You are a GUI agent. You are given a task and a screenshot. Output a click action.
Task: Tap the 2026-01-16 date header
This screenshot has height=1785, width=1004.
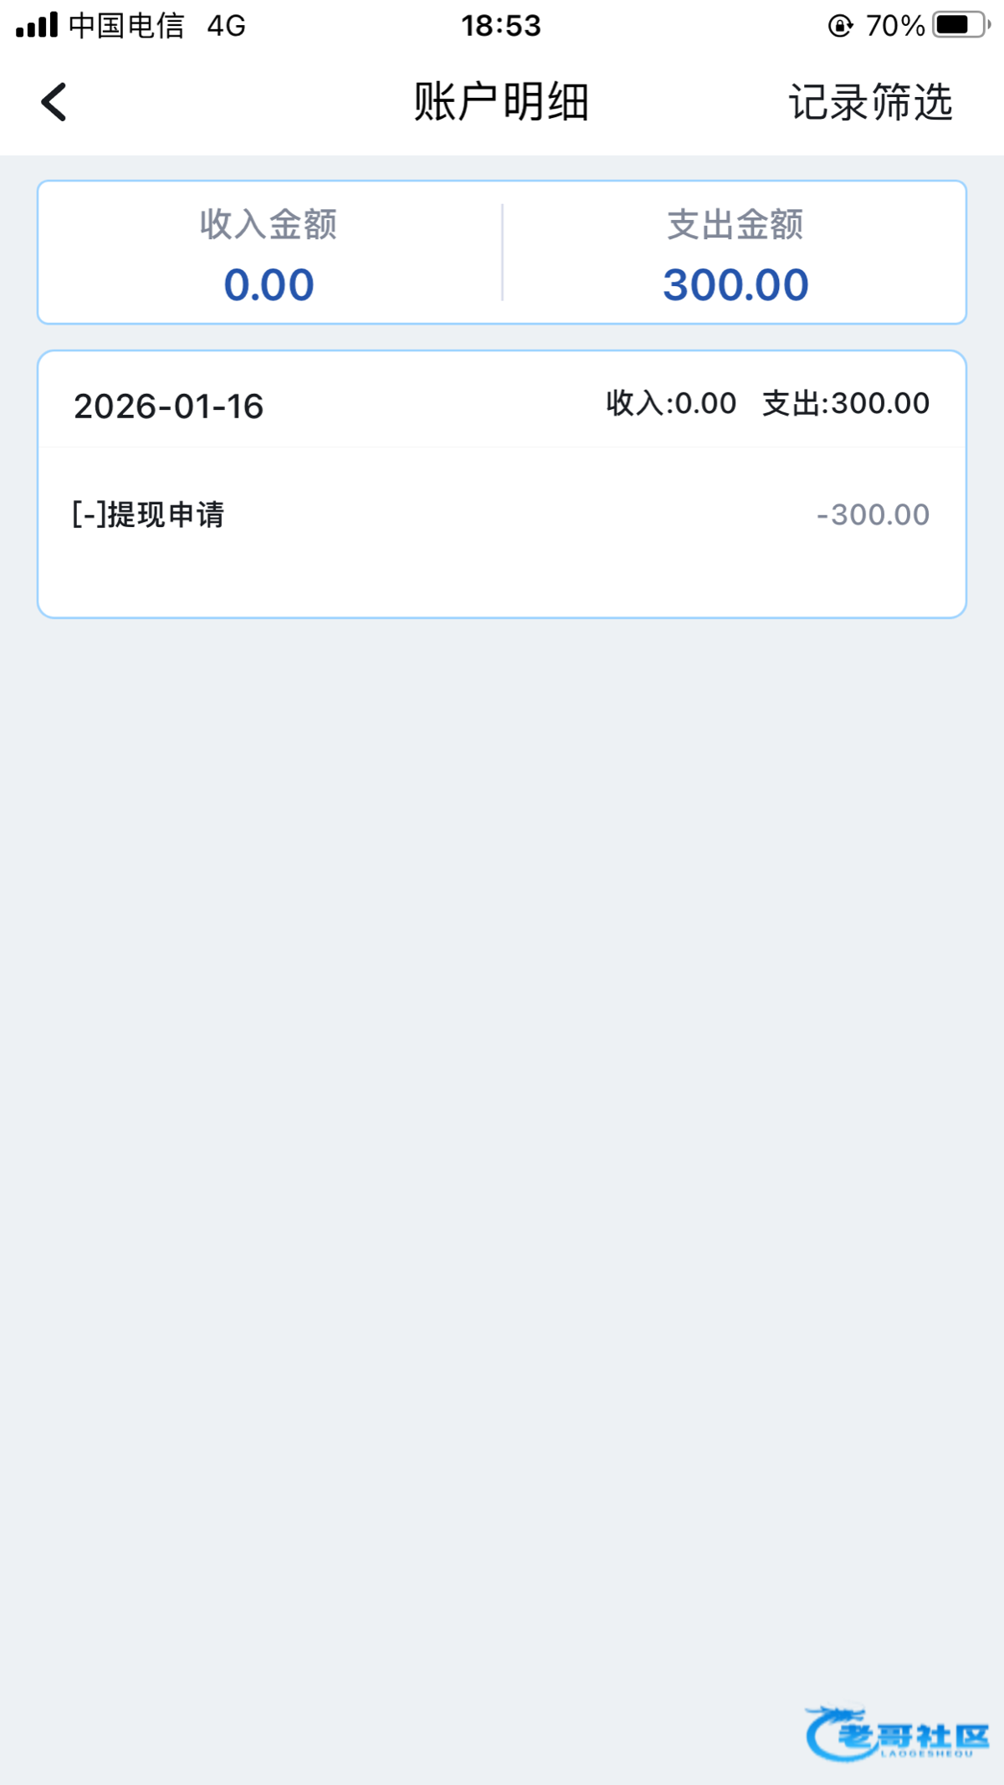[169, 407]
